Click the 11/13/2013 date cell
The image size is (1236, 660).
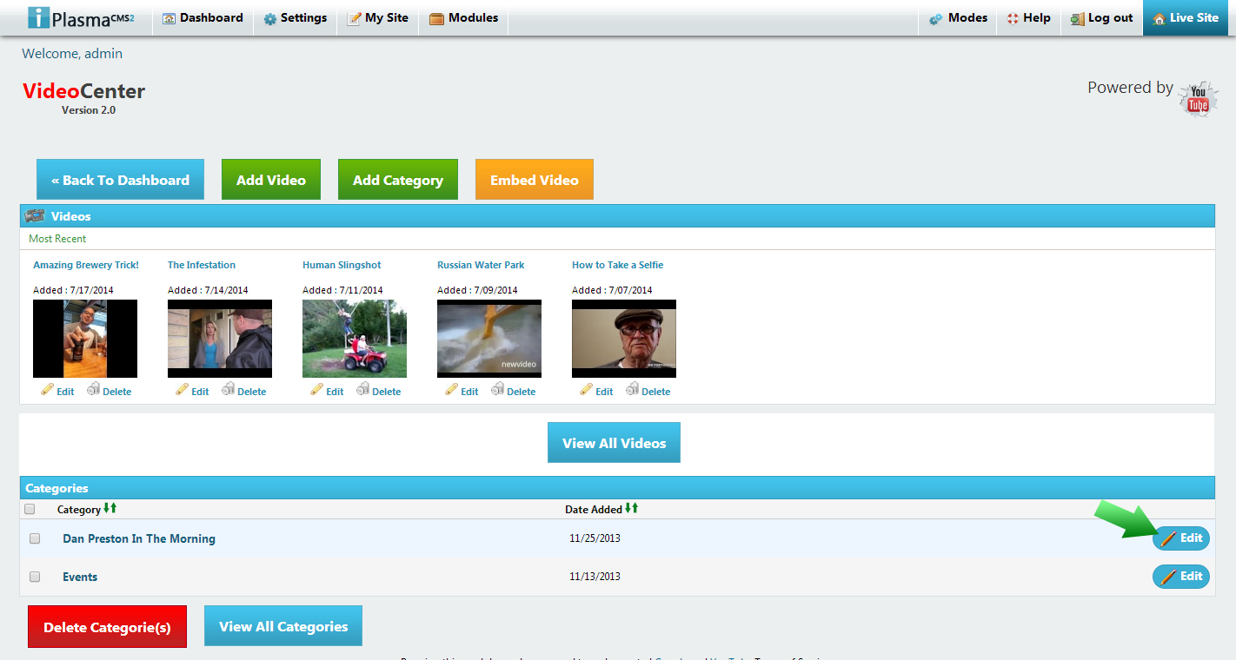(595, 577)
